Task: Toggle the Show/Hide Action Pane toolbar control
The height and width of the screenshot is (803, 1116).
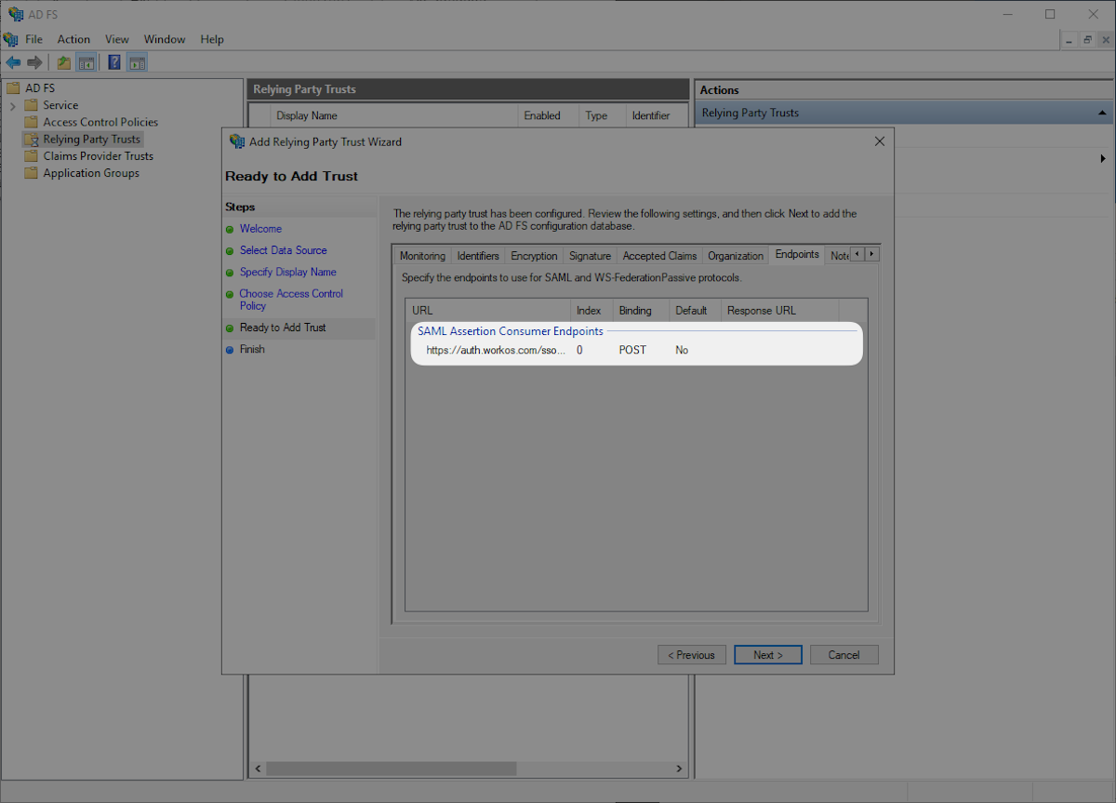Action: 136,61
